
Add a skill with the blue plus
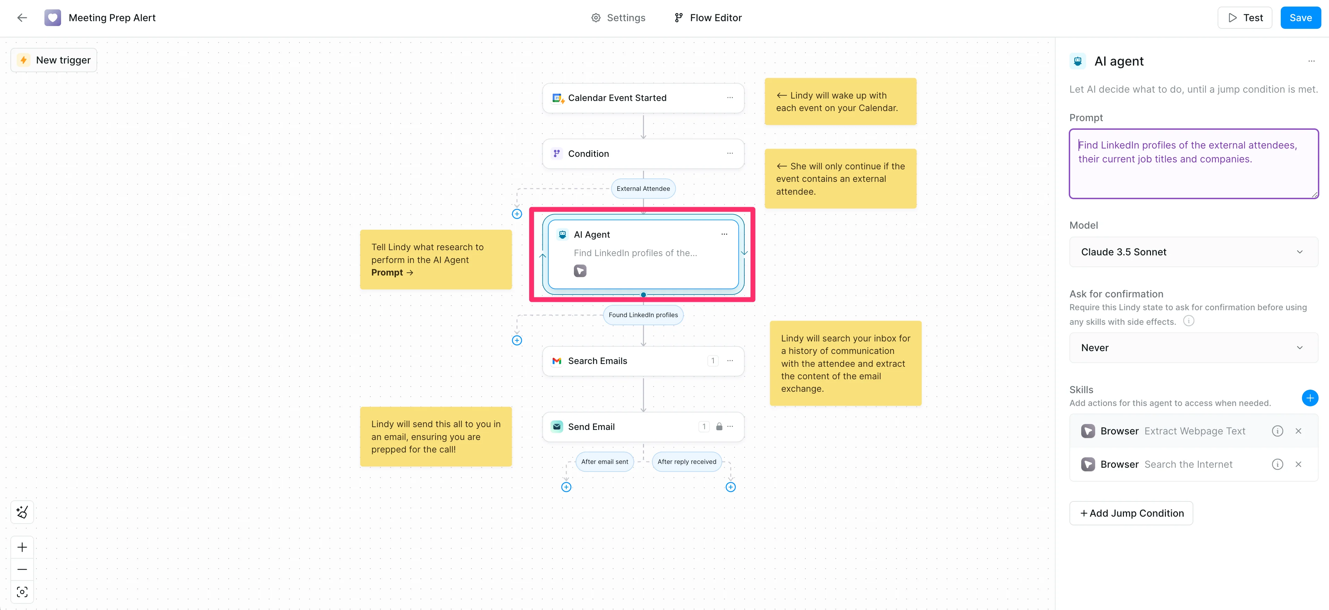(1310, 398)
